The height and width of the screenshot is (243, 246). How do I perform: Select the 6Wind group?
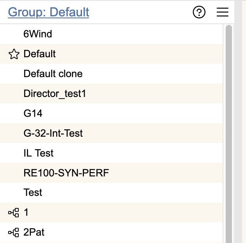pyautogui.click(x=111, y=34)
